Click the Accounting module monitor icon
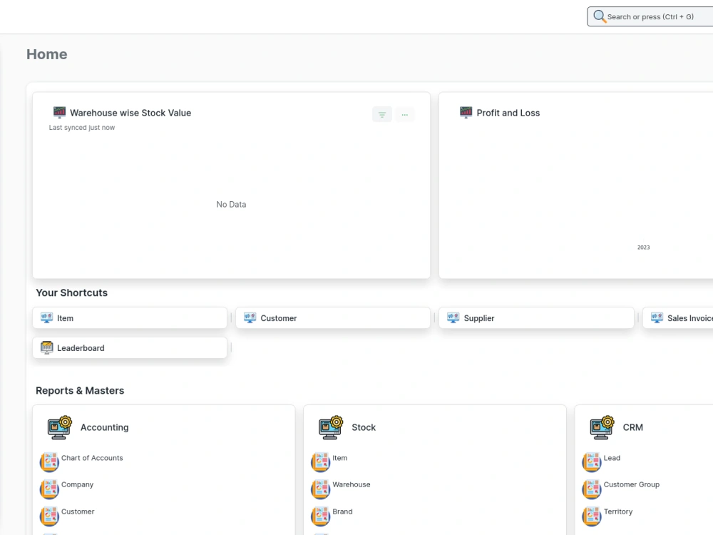Image resolution: width=713 pixels, height=535 pixels. click(58, 427)
